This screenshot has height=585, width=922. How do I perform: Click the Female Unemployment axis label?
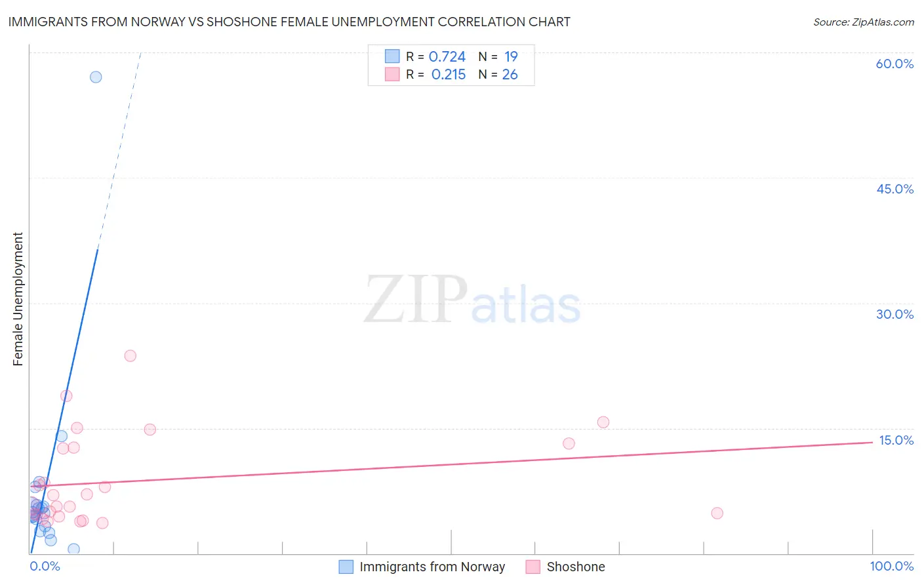[x=18, y=299]
